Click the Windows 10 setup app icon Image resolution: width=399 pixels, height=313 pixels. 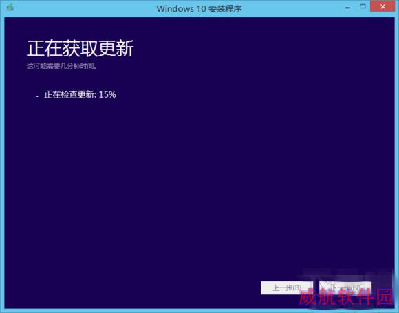point(10,8)
